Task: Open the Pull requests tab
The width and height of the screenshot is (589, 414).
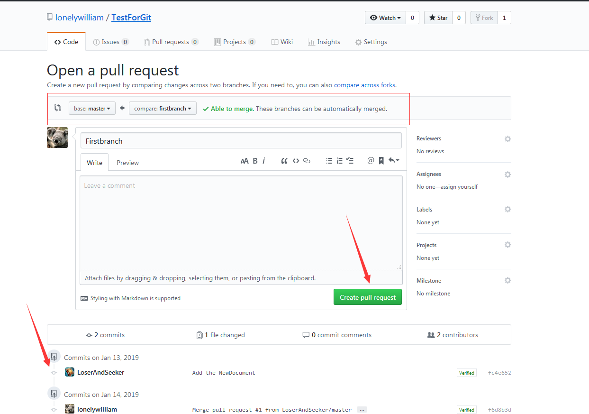Action: click(x=171, y=42)
